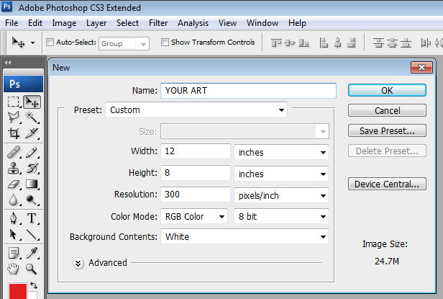This screenshot has width=443, height=299.
Task: Collapse the toolbox with double-arrow icon
Action: [x=8, y=62]
